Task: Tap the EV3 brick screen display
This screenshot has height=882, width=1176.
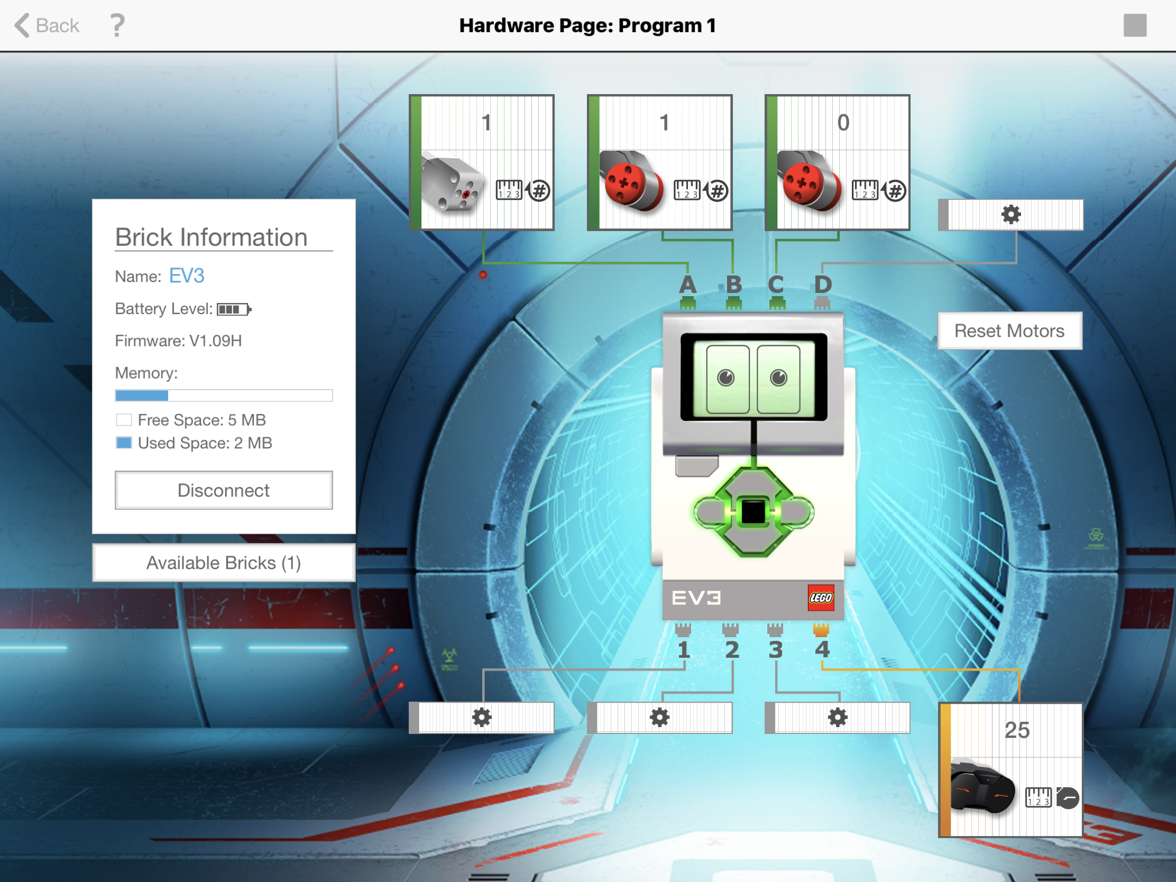Action: click(754, 378)
